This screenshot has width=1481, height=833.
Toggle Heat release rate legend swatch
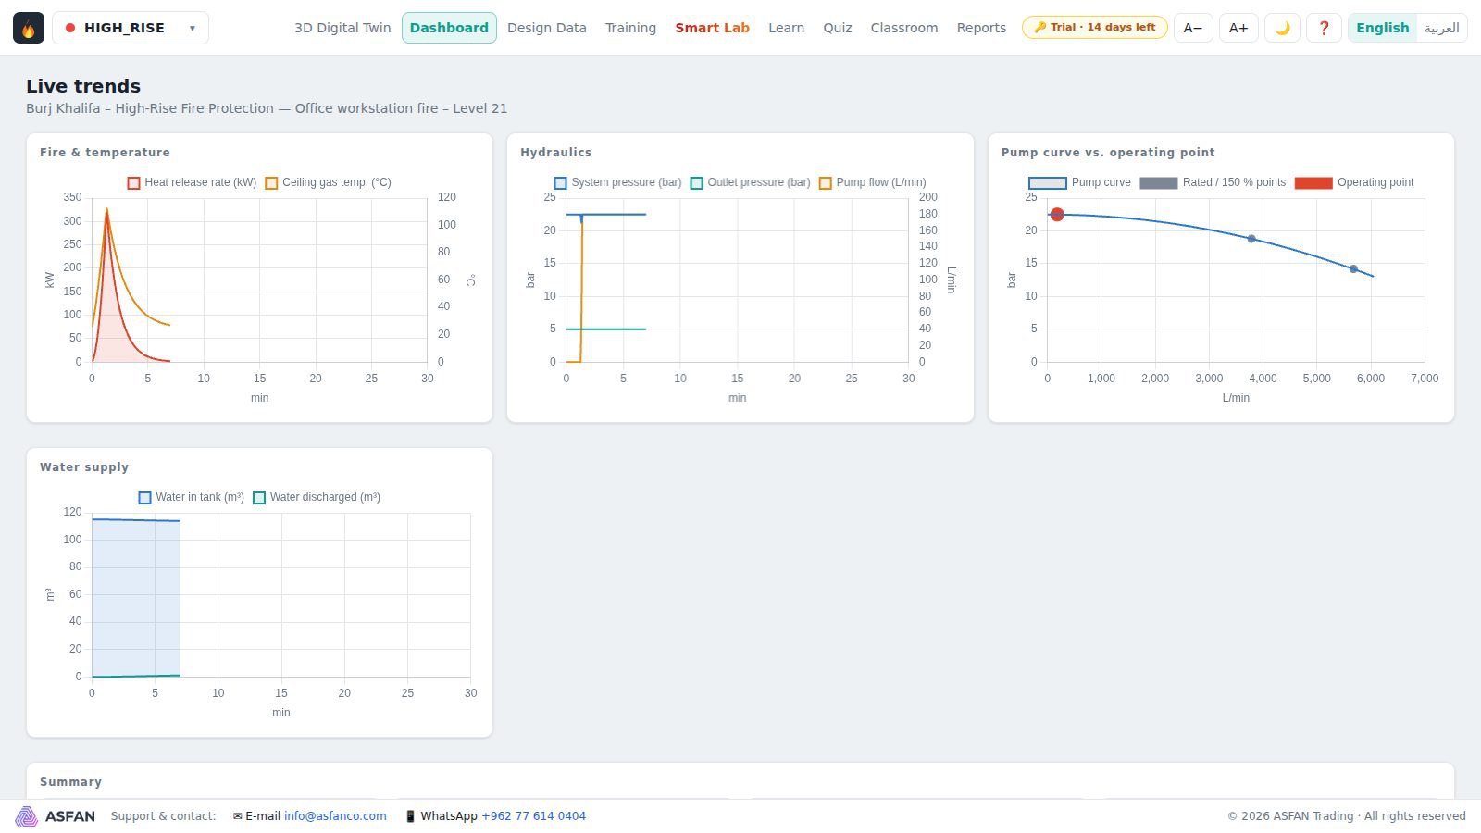tap(133, 183)
